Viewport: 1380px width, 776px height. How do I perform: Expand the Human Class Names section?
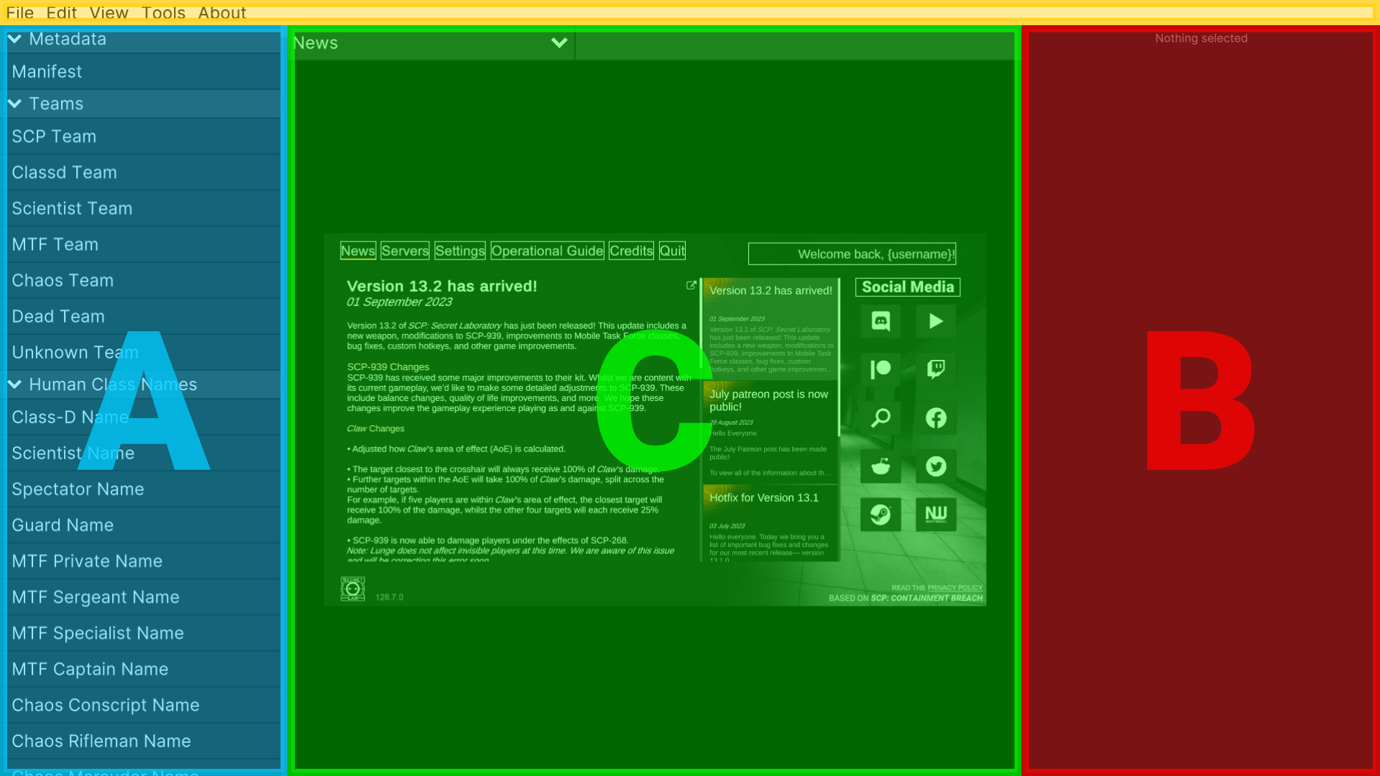pyautogui.click(x=15, y=384)
